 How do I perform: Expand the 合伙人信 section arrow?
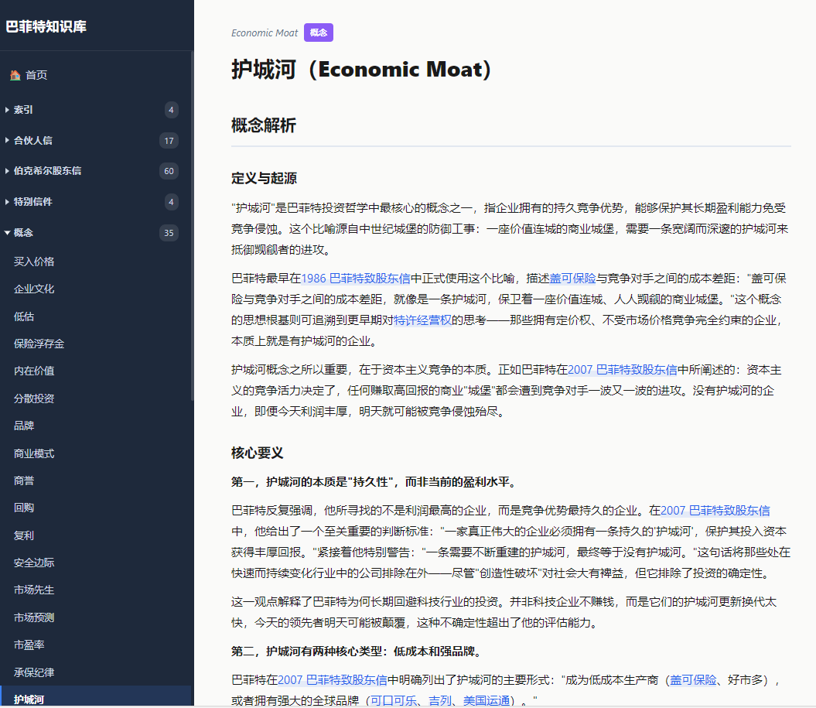pos(7,141)
